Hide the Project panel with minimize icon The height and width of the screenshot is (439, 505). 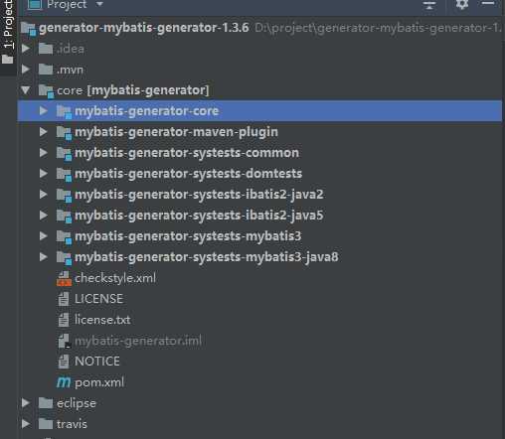coord(488,3)
